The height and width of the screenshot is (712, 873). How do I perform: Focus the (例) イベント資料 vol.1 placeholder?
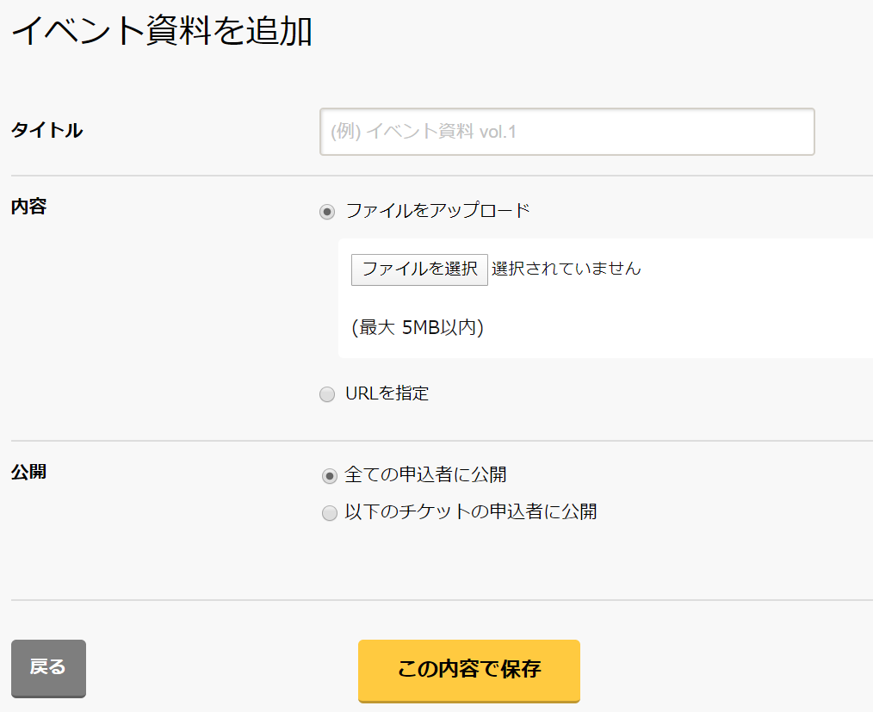click(423, 132)
